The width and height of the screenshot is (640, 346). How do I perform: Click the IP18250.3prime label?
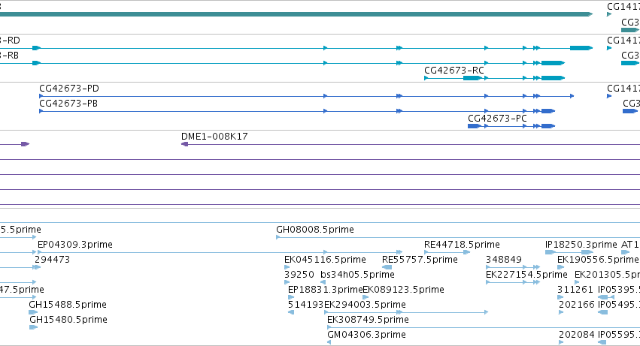581,245
